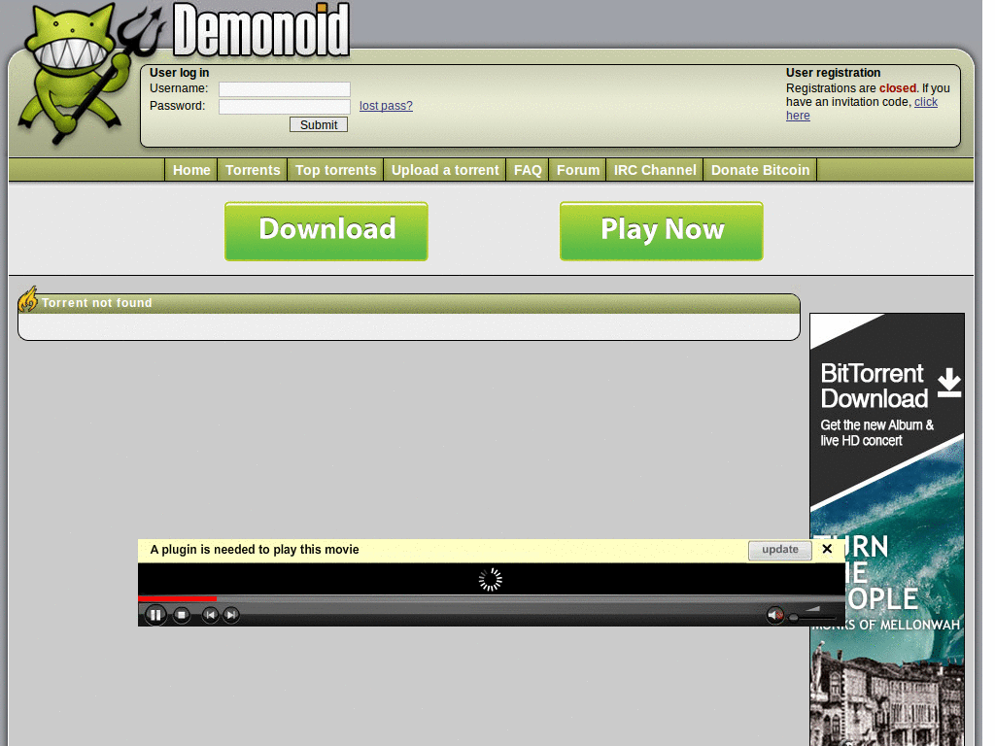Click the Demonoid title wordmark
The width and height of the screenshot is (995, 746).
[x=261, y=30]
